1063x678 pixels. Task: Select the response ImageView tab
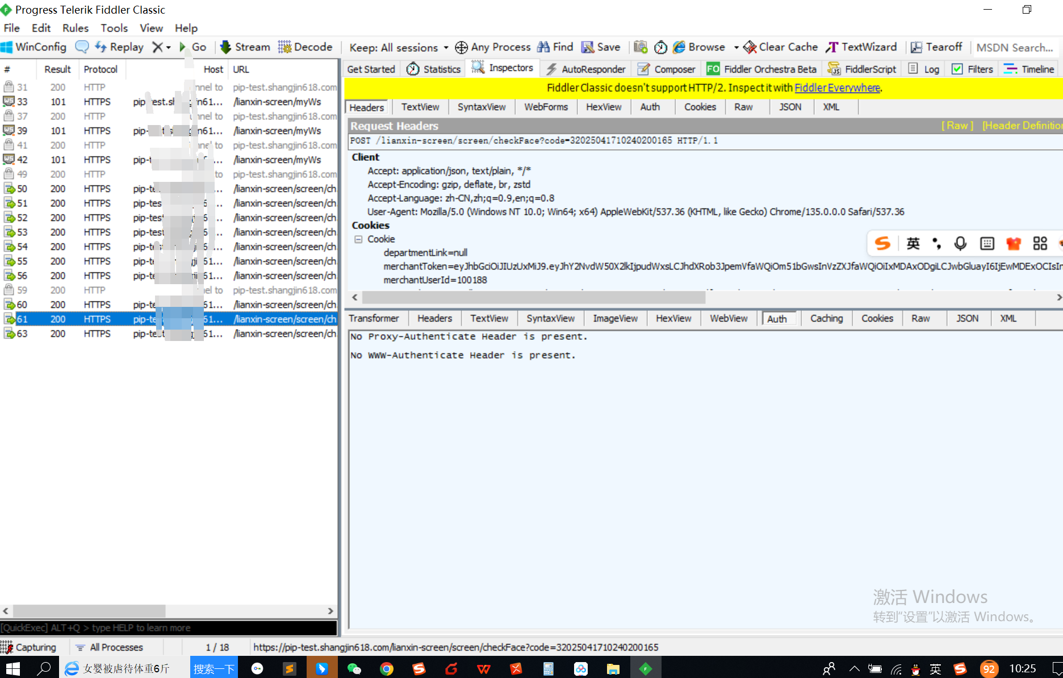click(x=615, y=318)
